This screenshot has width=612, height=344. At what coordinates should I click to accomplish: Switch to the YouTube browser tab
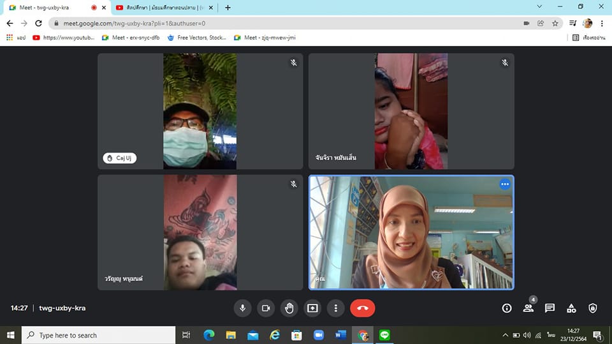click(x=164, y=8)
